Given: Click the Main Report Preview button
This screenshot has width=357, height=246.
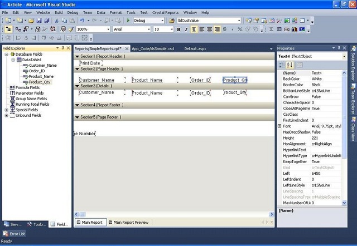Looking at the screenshot, I should coord(128,222).
